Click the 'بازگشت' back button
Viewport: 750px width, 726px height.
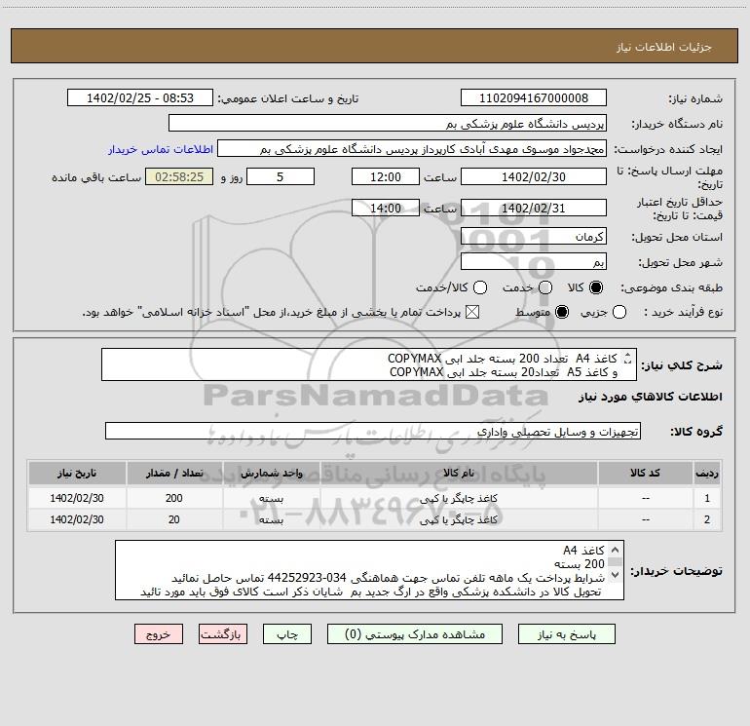tap(223, 634)
